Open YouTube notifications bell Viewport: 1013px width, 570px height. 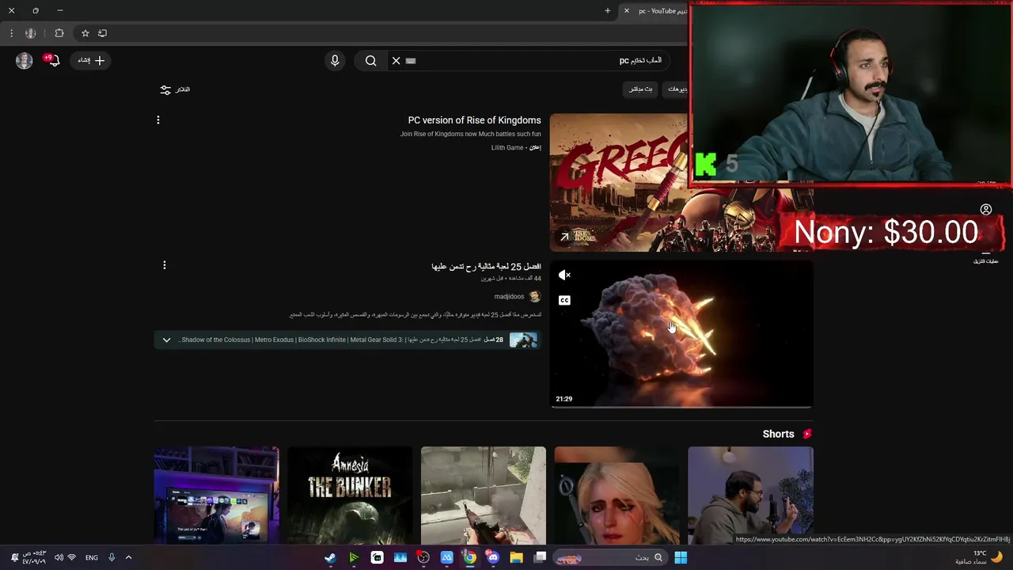pyautogui.click(x=53, y=61)
